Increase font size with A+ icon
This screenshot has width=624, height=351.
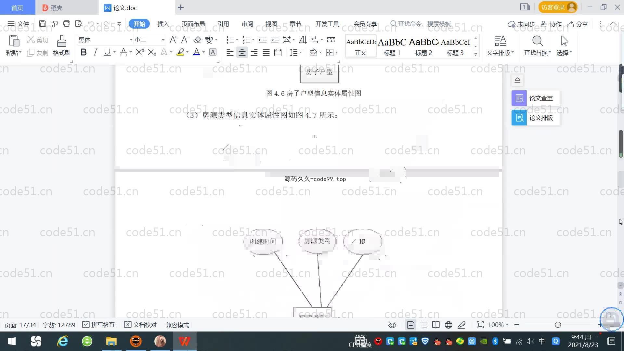173,40
